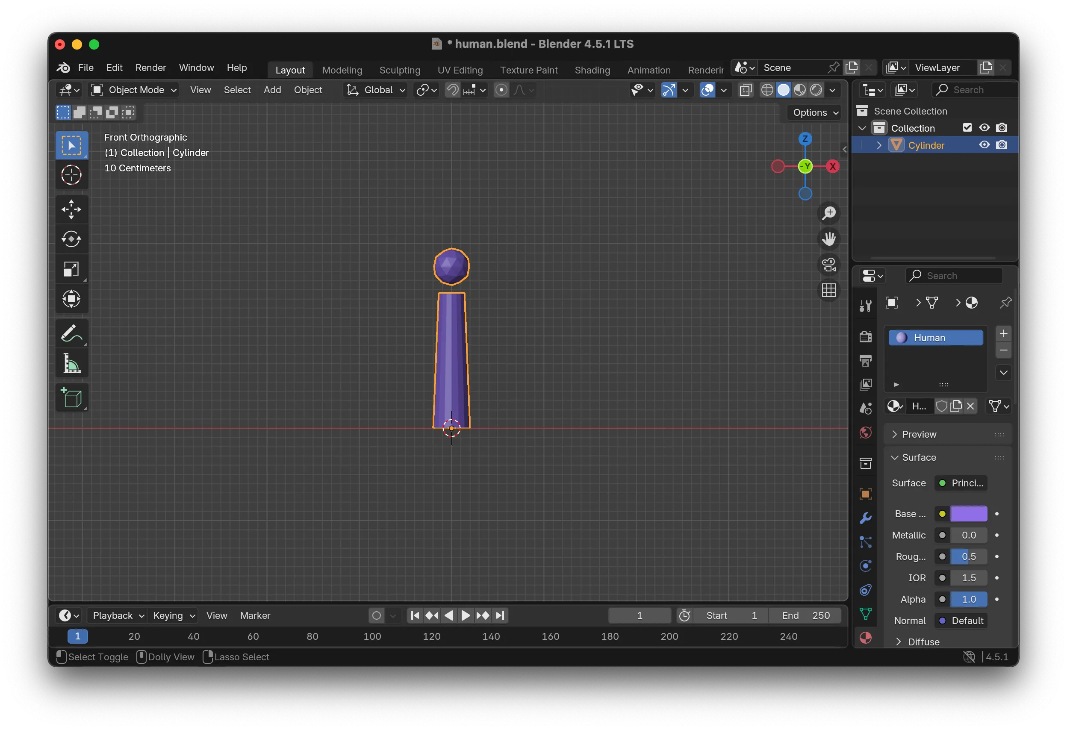Viewport: 1067px width, 730px height.
Task: Select the Move tool
Action: coord(72,209)
